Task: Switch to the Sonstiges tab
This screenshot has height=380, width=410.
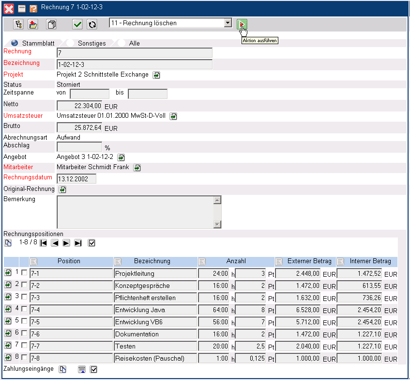Action: tap(91, 43)
